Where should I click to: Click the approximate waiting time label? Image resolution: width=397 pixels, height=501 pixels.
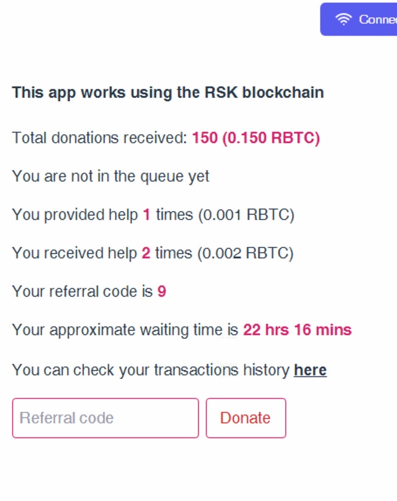click(x=125, y=330)
